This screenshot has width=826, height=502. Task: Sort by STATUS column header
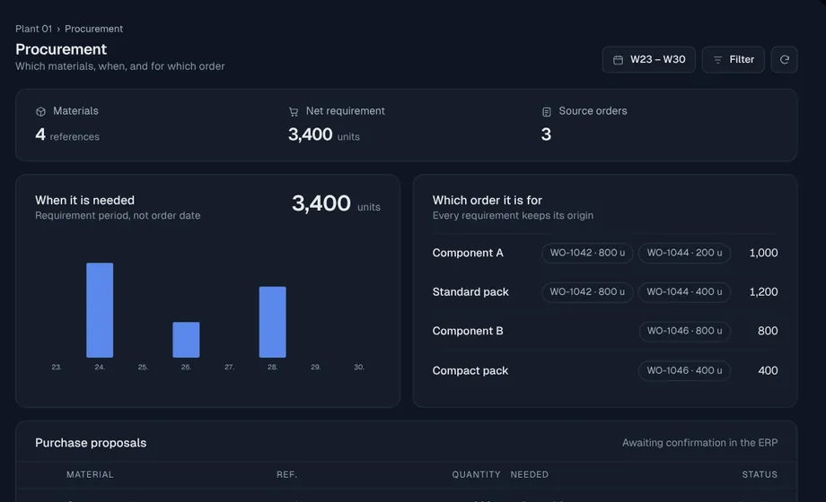760,474
